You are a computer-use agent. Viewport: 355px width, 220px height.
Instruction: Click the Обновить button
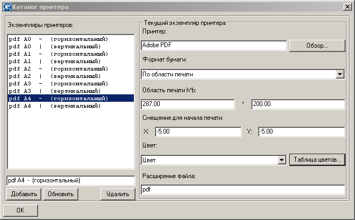(61, 194)
